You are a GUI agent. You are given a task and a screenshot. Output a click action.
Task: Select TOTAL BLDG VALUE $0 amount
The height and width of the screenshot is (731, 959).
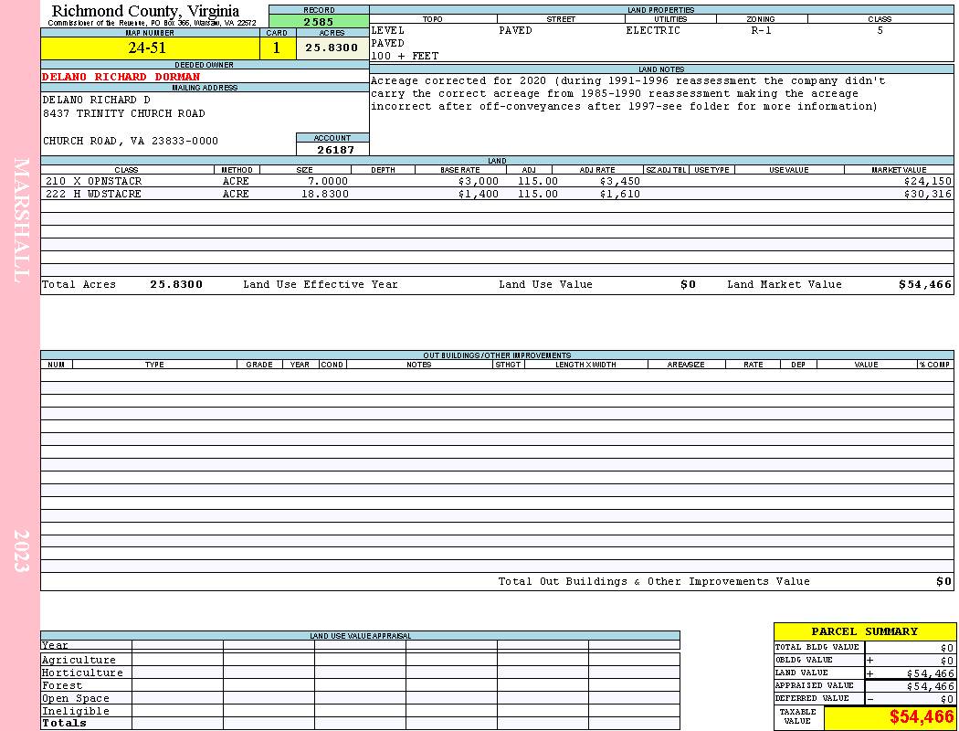pos(947,648)
